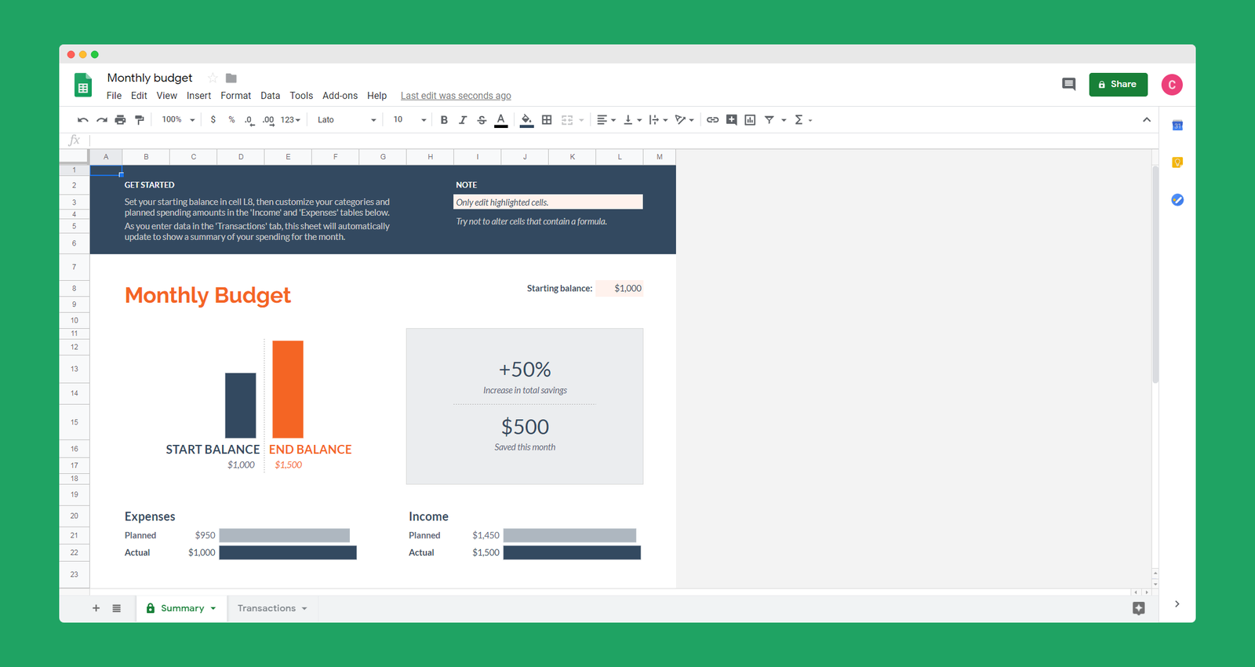Image resolution: width=1255 pixels, height=667 pixels.
Task: Collapse the menus with the up chevron
Action: pyautogui.click(x=1147, y=120)
